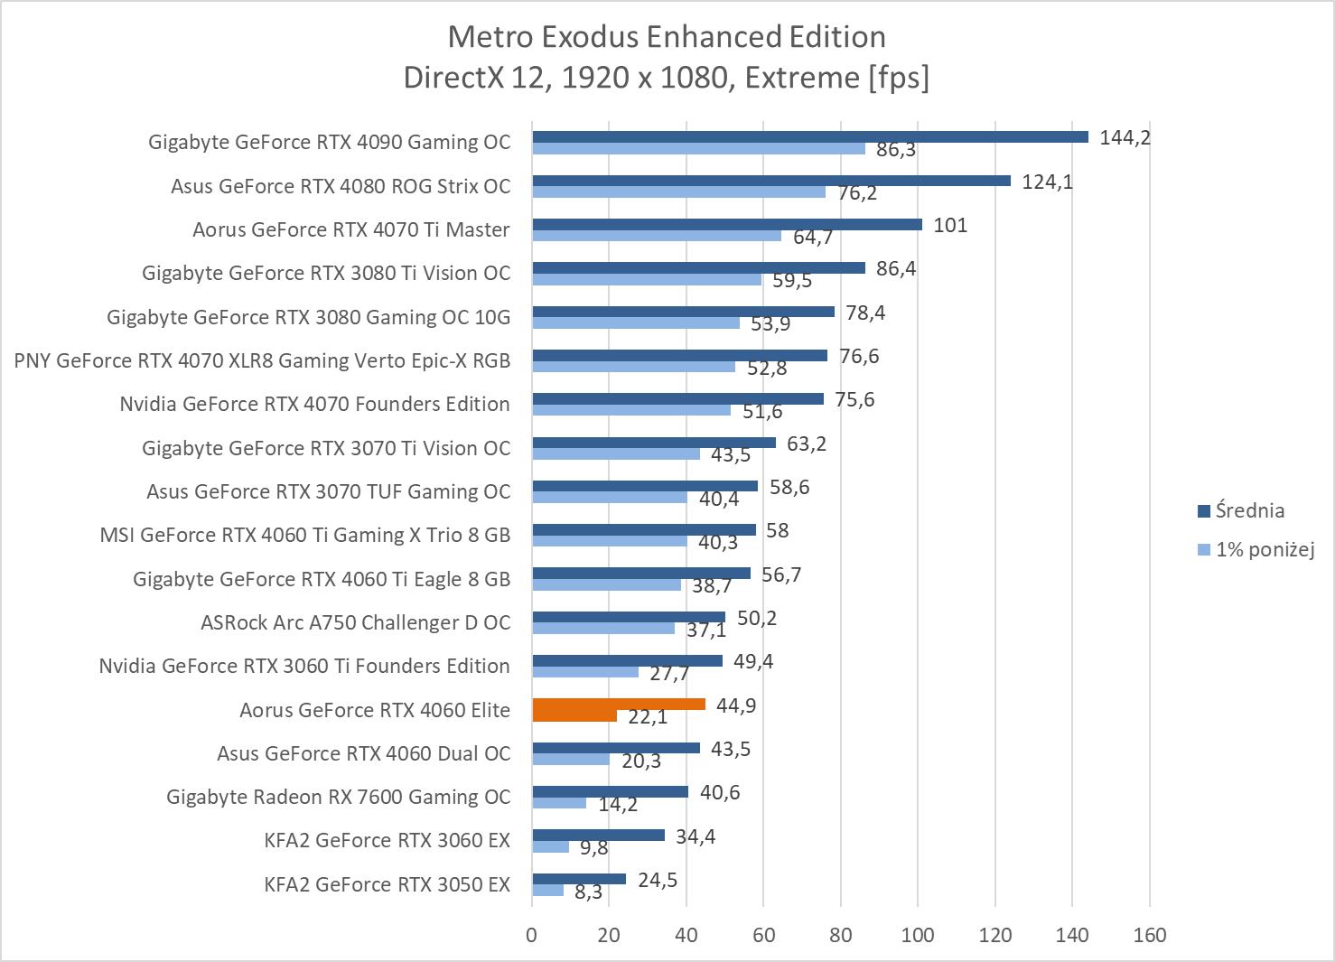
Task: Select the Gigabyte GeForce RTX 4090 Gaming OC label
Action: (329, 142)
